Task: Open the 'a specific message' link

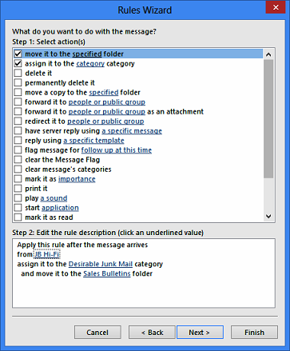Action: click(132, 131)
